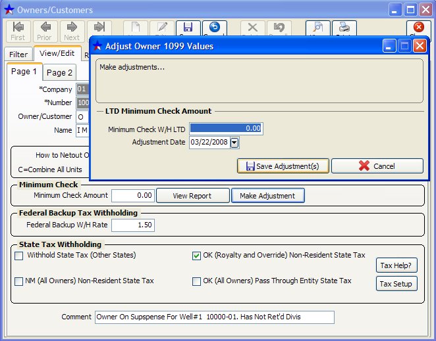Click the Name field
This screenshot has height=341, width=436.
(82, 130)
